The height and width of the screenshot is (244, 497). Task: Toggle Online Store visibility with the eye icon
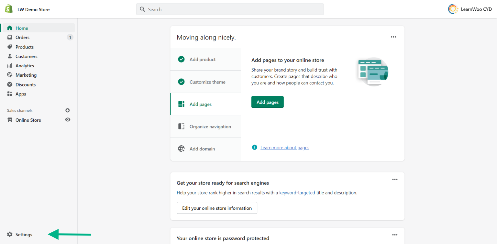pos(68,120)
